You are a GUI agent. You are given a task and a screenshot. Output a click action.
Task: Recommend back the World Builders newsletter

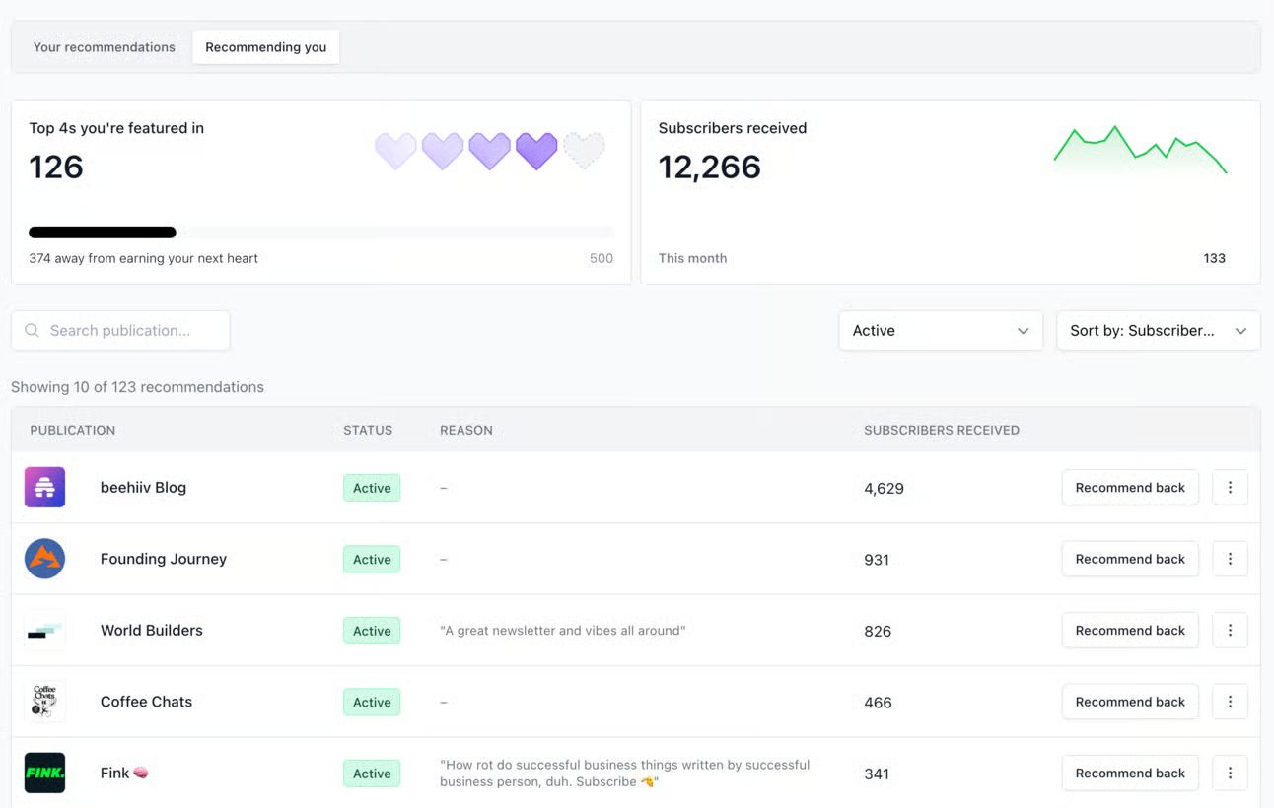tap(1130, 631)
